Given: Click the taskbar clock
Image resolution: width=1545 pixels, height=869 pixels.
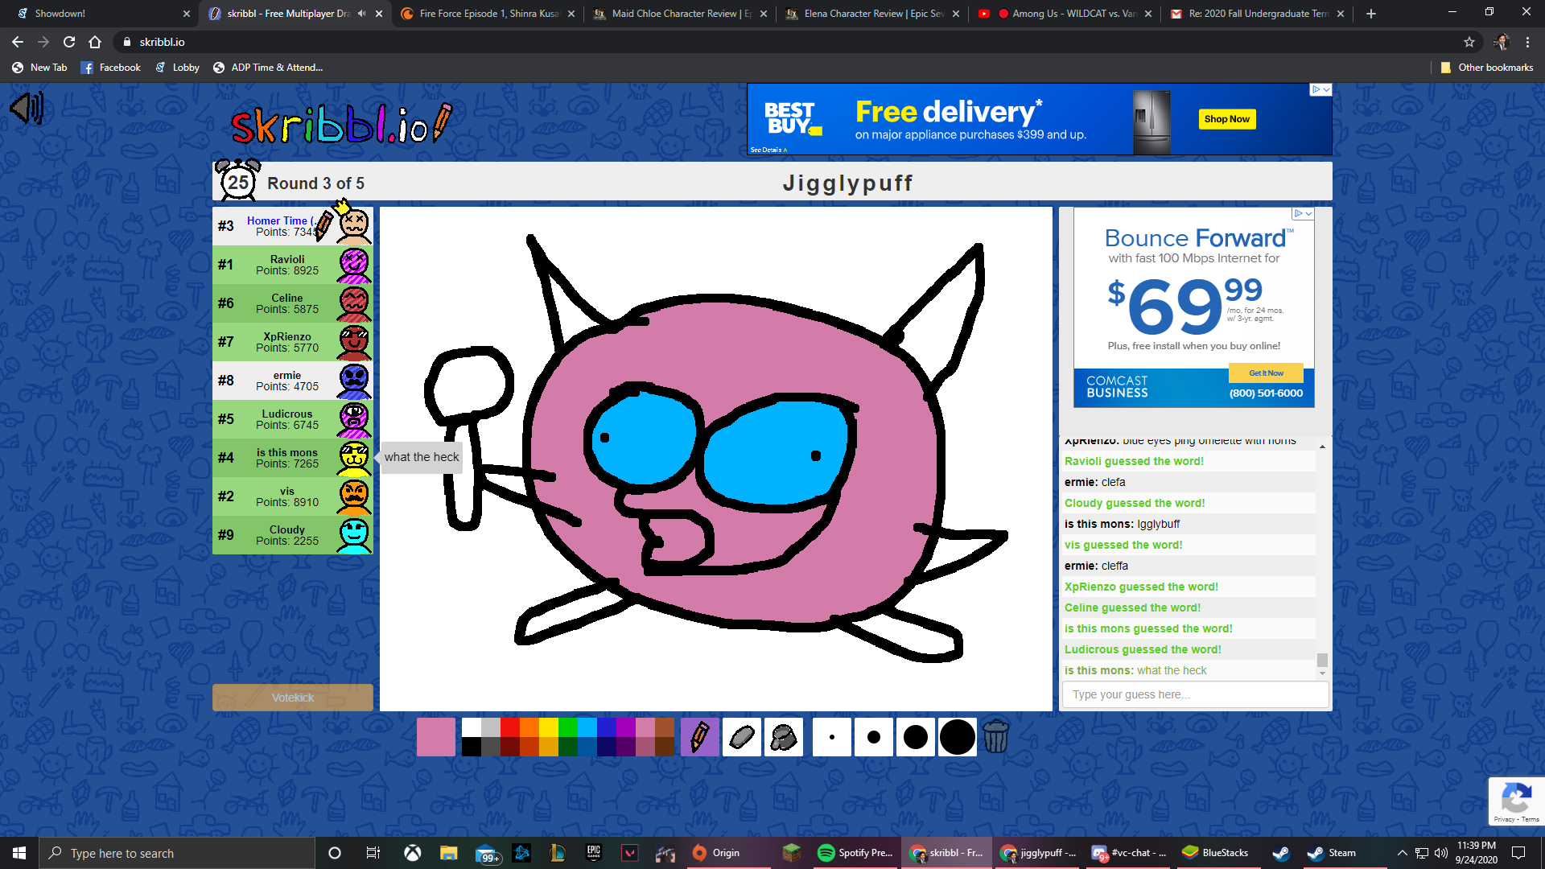Looking at the screenshot, I should click(x=1476, y=853).
